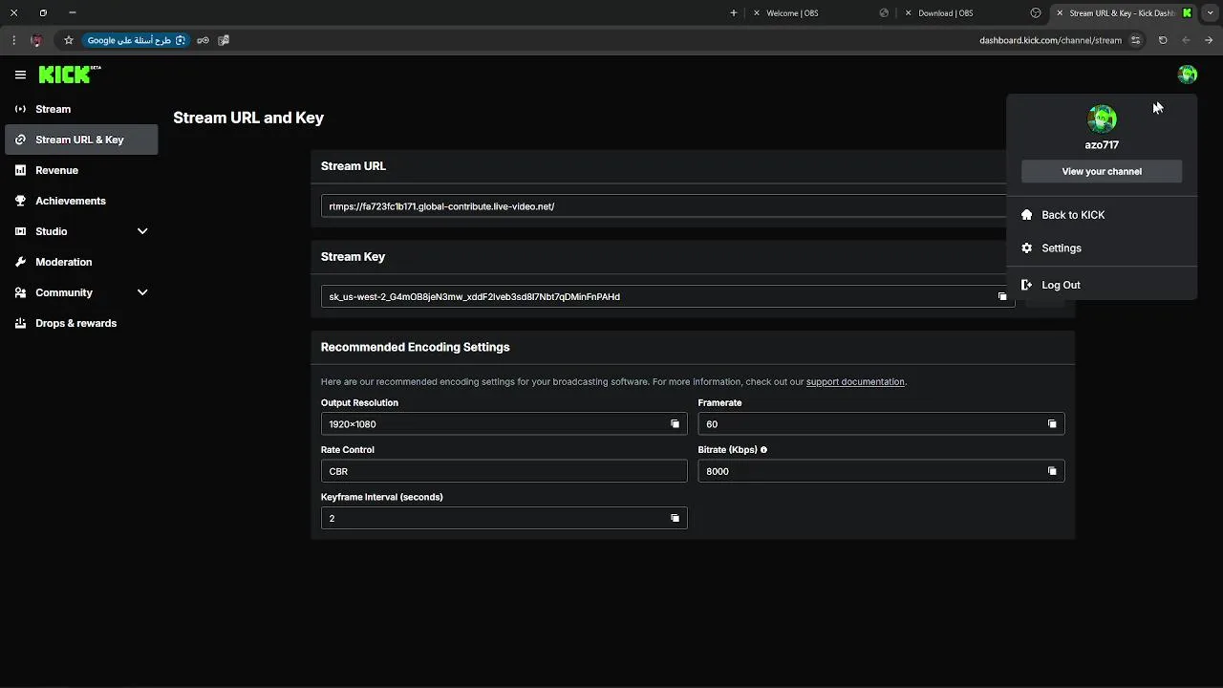Viewport: 1223px width, 688px height.
Task: Click the View your channel button
Action: 1102,171
